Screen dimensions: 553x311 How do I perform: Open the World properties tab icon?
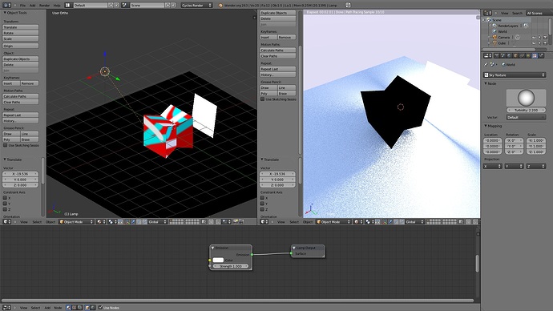509,56
